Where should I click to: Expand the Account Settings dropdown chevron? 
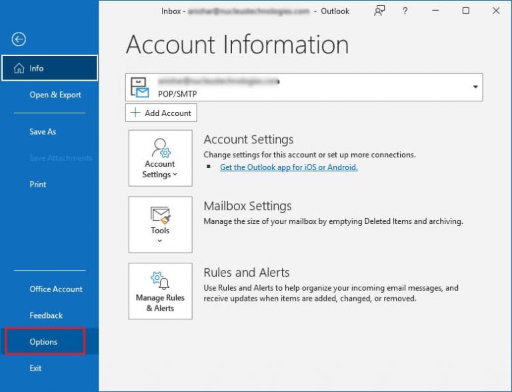pos(175,175)
